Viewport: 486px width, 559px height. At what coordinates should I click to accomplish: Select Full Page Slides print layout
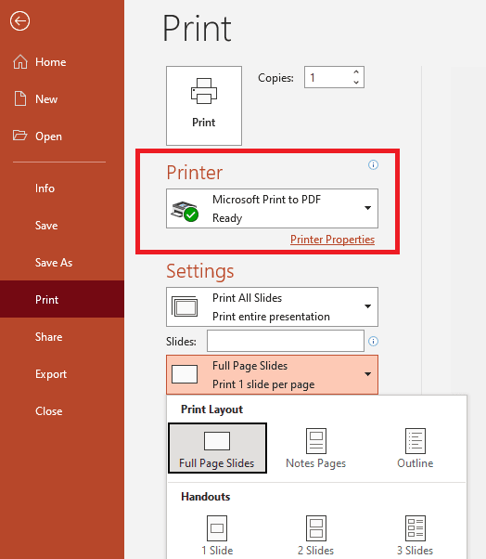(x=217, y=448)
